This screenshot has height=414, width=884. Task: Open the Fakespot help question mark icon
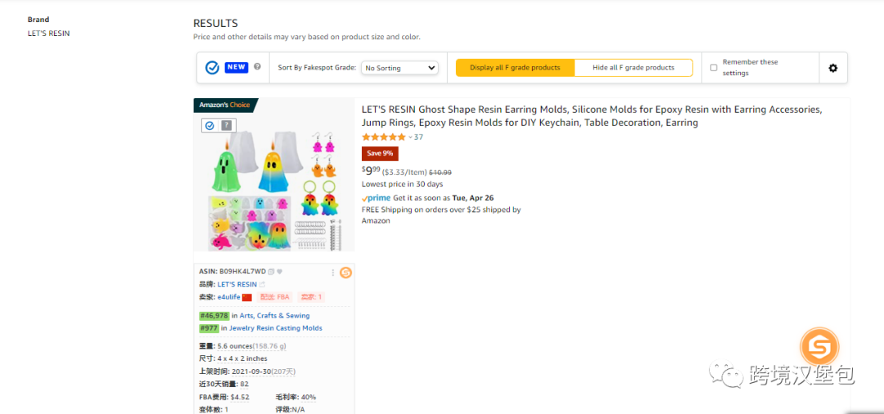(257, 66)
